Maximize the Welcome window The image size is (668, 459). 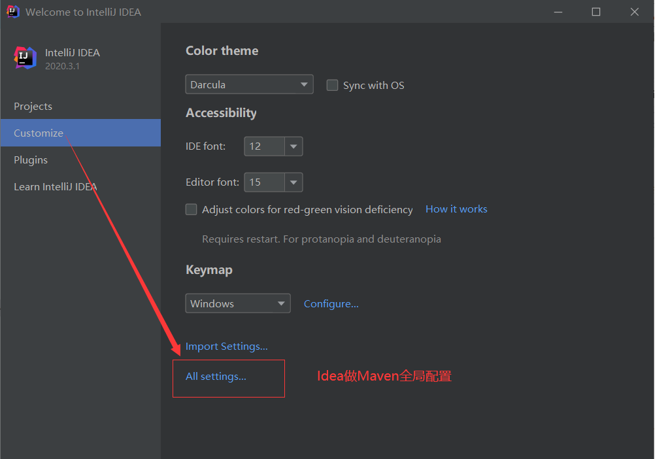[x=596, y=12]
